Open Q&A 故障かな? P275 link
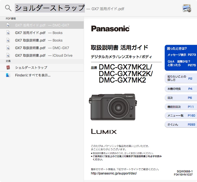 (182, 63)
